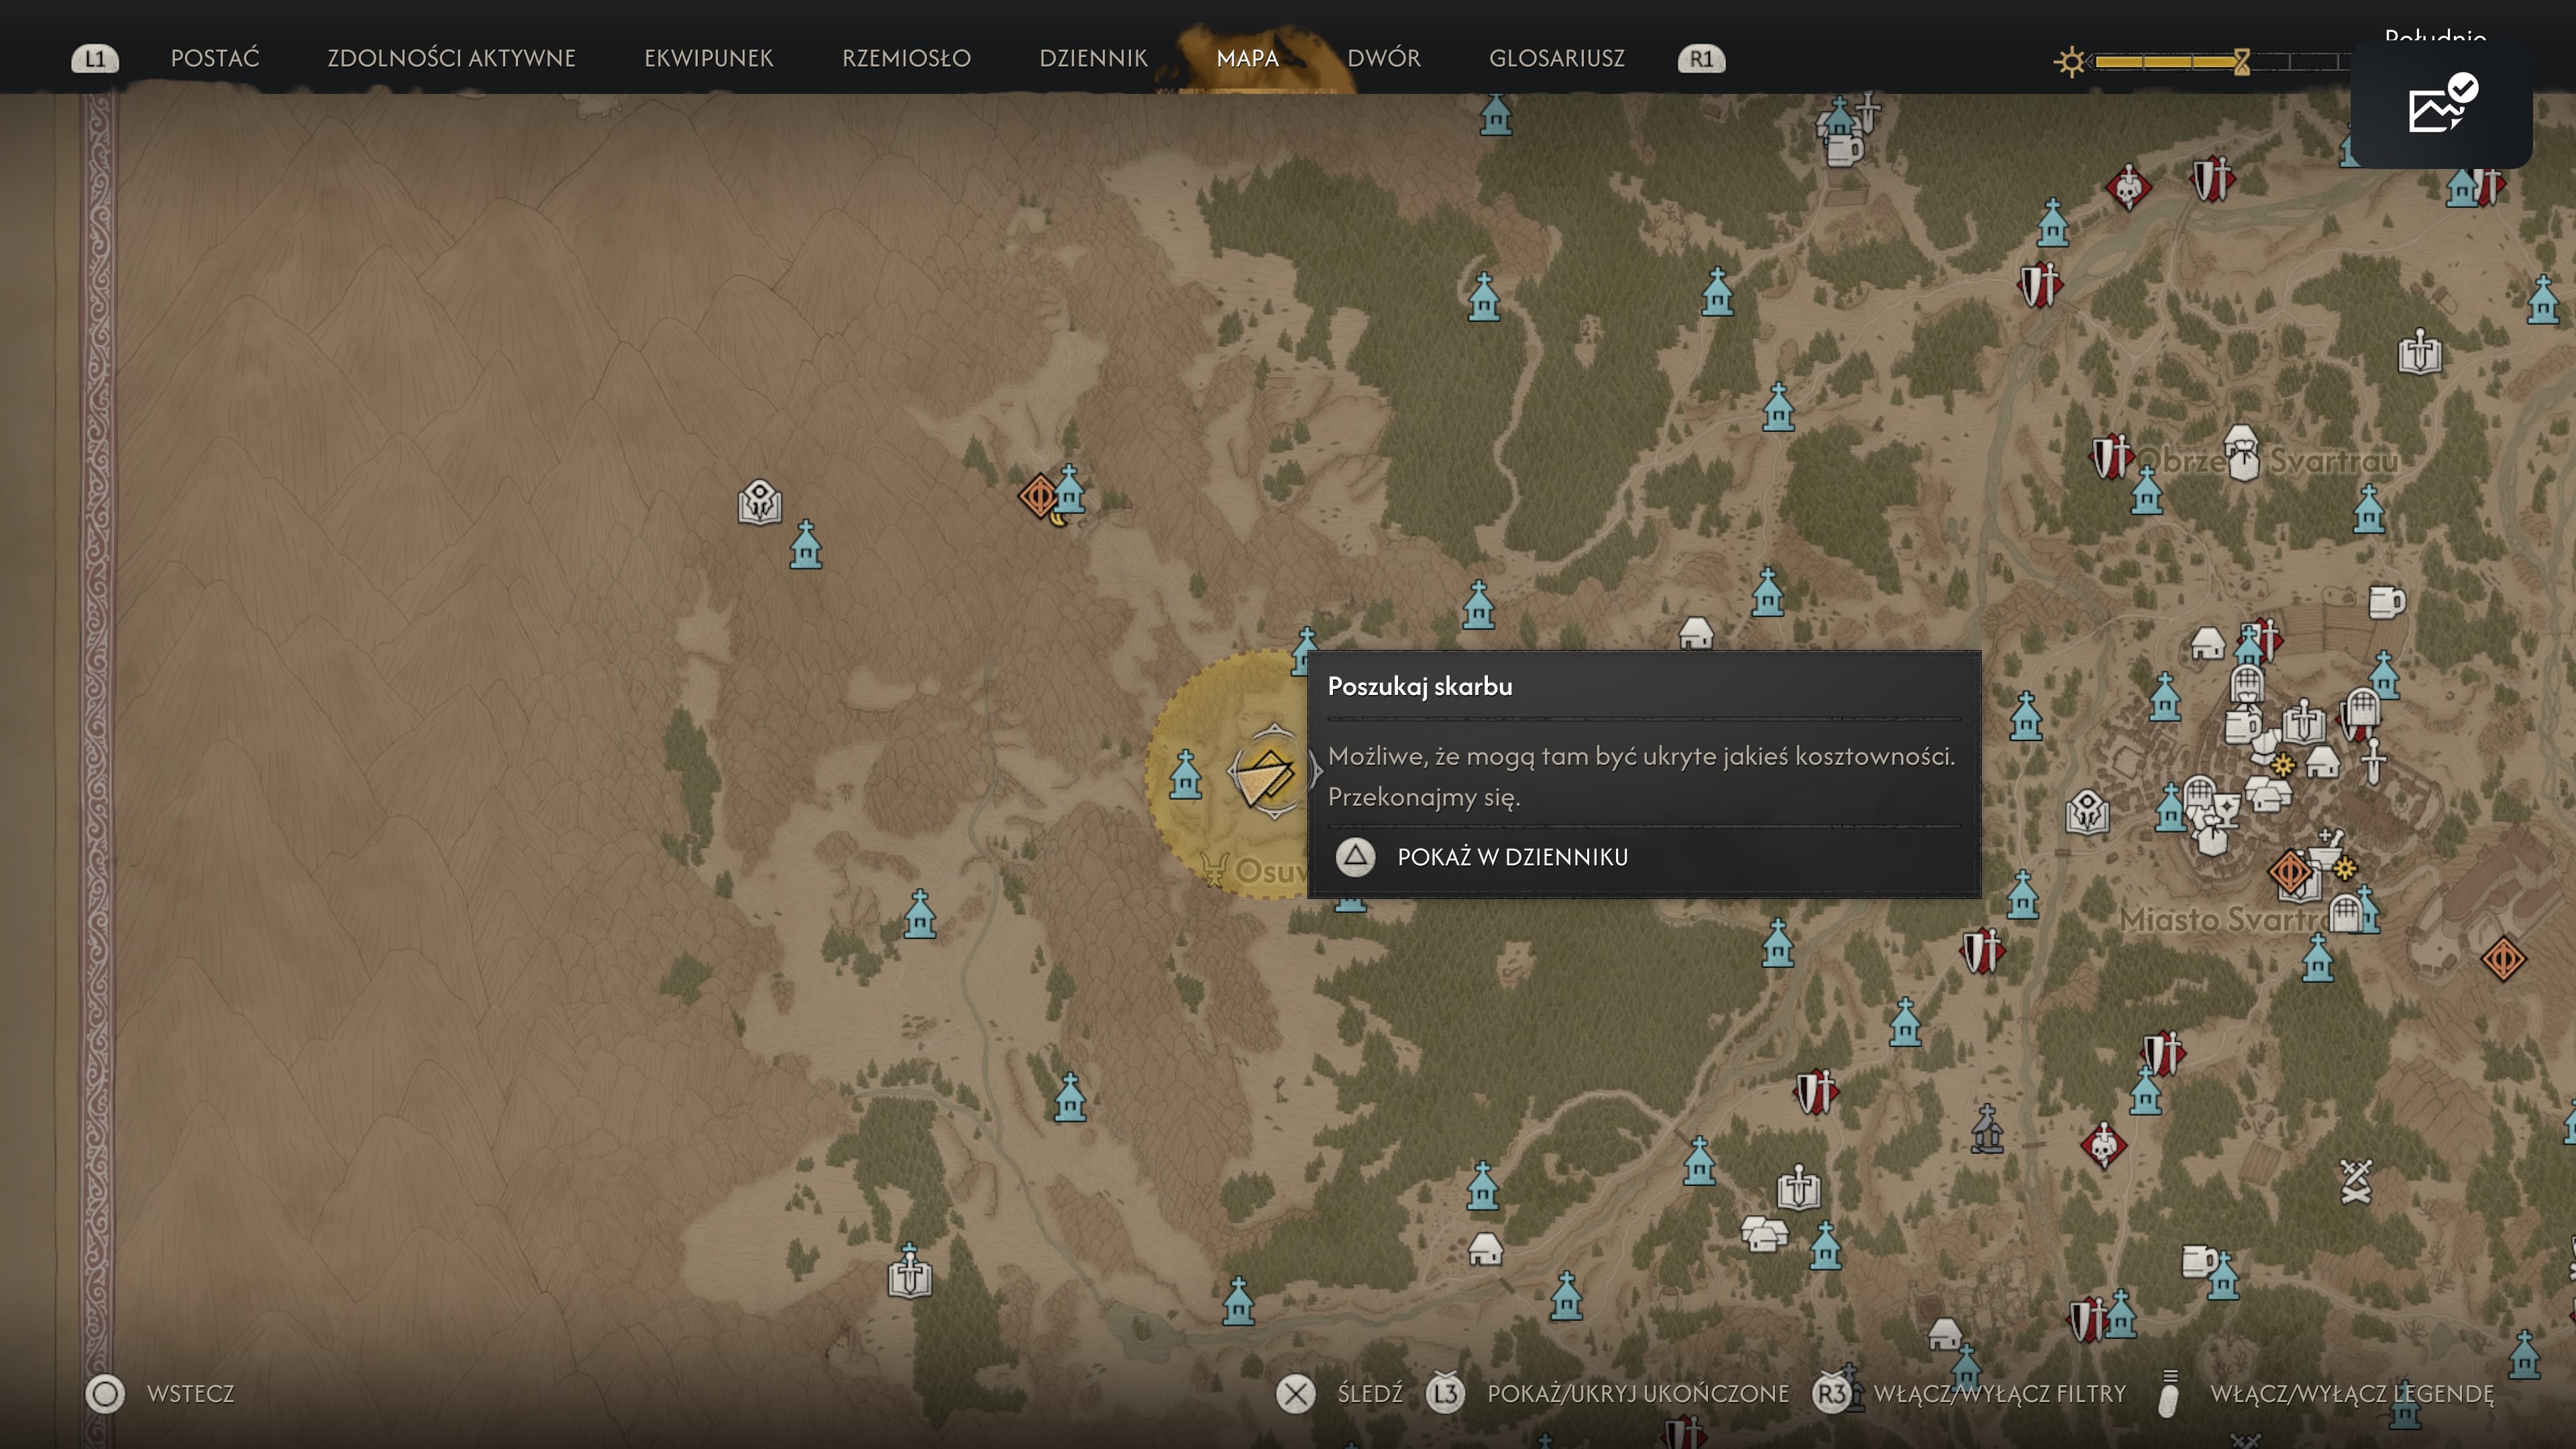This screenshot has width=2576, height=1449.
Task: Toggle WŁĄCZ/WYŁĄCZ FILTRY with R3
Action: (x=1969, y=1393)
